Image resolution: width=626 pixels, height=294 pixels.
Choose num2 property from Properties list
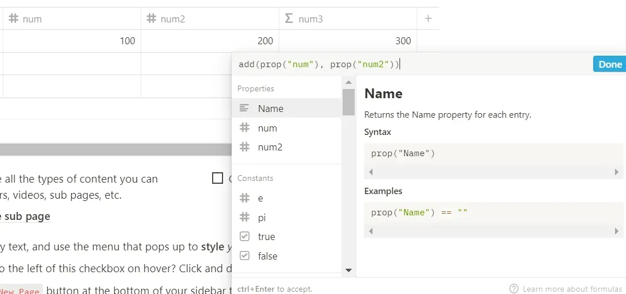[x=270, y=147]
